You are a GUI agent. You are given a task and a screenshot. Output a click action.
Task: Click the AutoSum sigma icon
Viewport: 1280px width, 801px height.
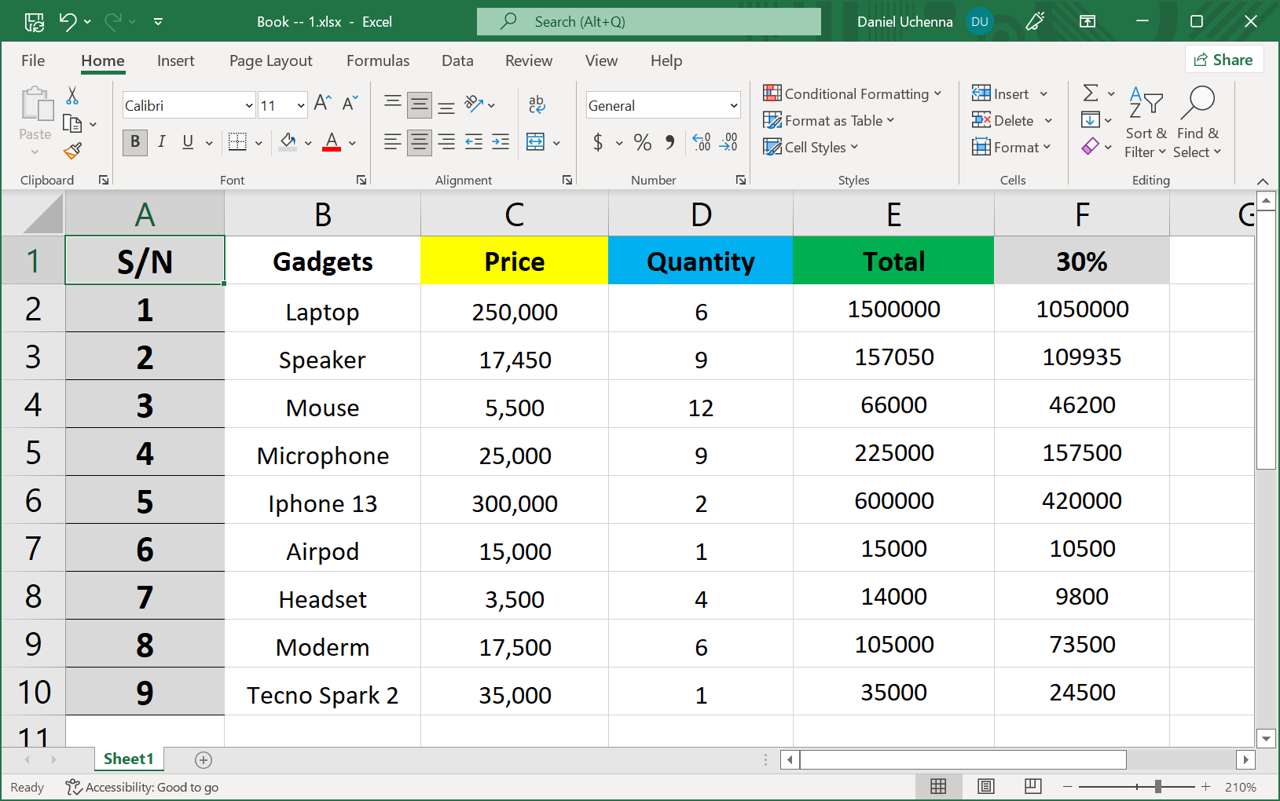point(1091,93)
